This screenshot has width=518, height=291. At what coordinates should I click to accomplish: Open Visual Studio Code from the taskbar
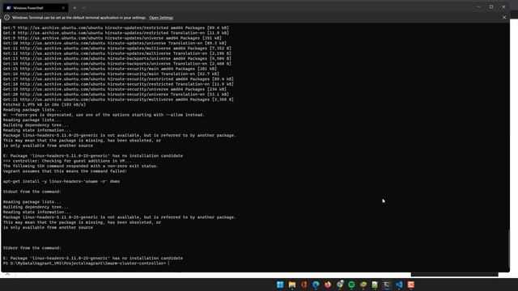(x=399, y=285)
